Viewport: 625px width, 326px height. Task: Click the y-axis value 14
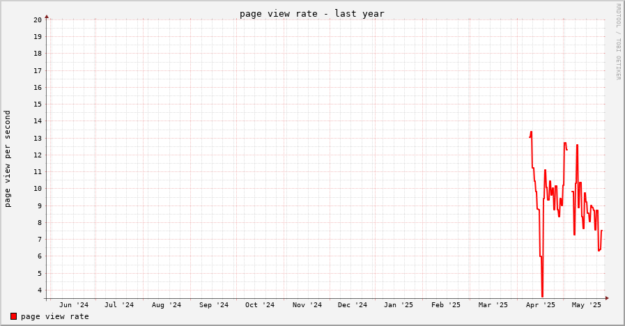(x=38, y=121)
